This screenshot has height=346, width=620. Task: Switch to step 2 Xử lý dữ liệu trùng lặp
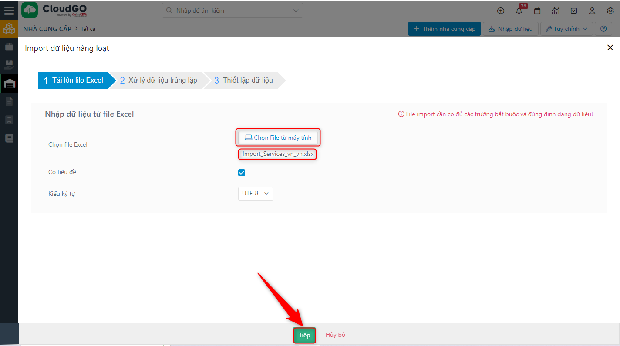[159, 80]
